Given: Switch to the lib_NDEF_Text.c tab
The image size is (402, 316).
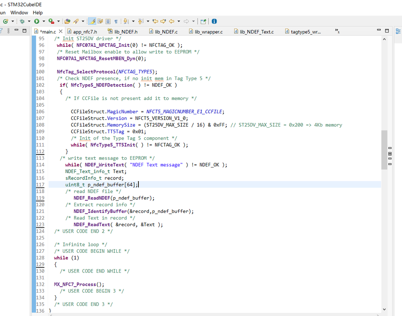Looking at the screenshot, I should (x=254, y=31).
